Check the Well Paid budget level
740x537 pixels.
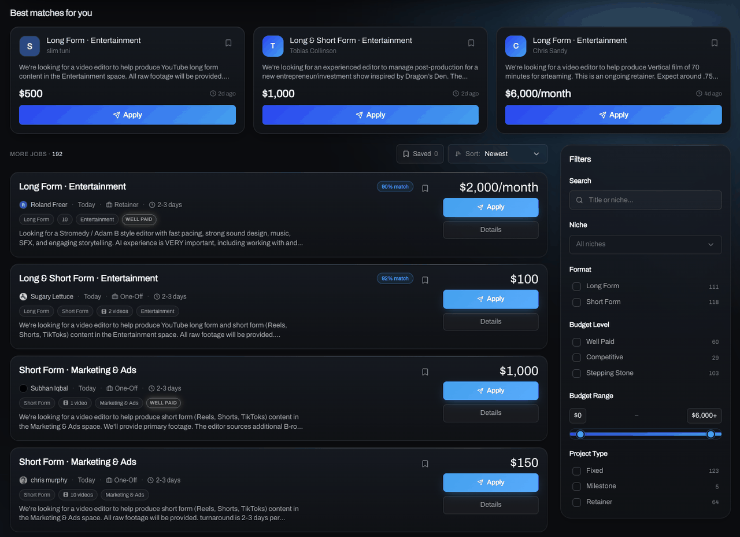point(576,342)
